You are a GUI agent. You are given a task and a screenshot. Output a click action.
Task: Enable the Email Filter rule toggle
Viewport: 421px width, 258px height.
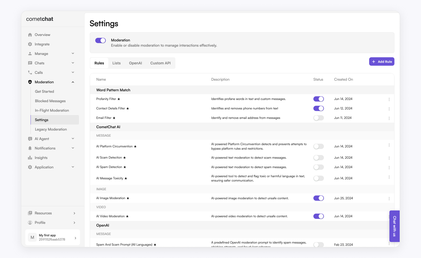click(318, 118)
